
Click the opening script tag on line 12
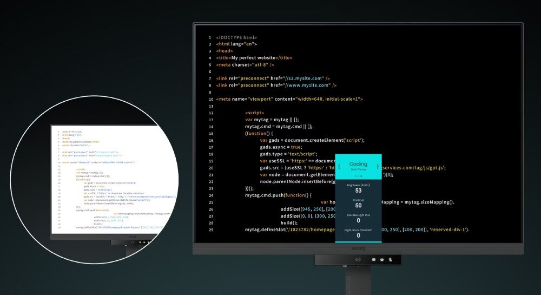click(254, 113)
